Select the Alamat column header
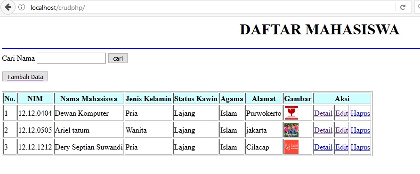The image size is (420, 174). (264, 98)
